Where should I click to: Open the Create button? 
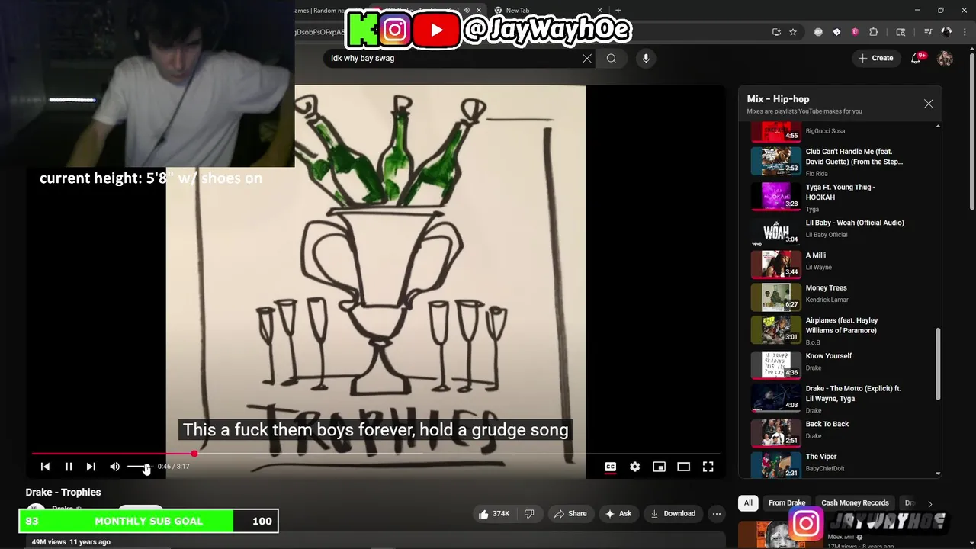click(875, 58)
